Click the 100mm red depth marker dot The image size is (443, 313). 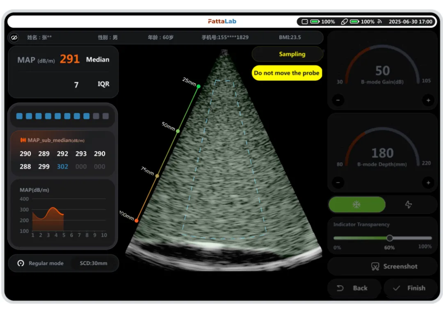click(137, 221)
